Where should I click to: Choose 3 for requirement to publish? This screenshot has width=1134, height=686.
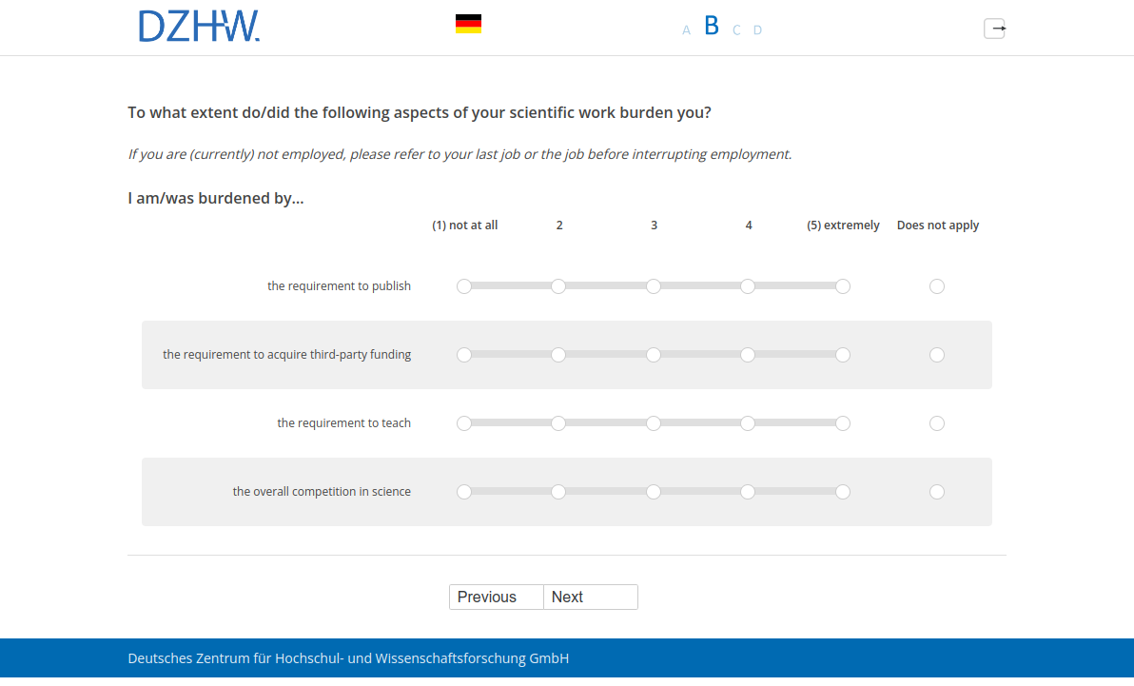coord(654,286)
